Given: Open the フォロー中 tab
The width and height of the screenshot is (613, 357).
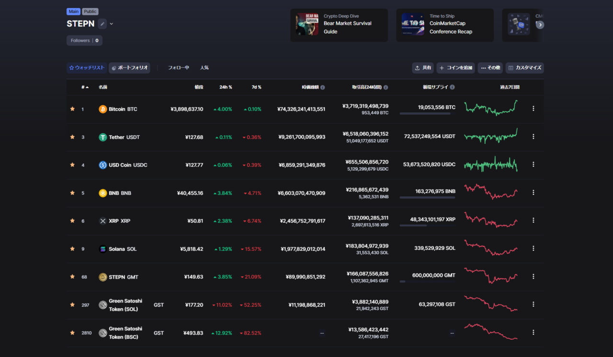Looking at the screenshot, I should [x=178, y=68].
